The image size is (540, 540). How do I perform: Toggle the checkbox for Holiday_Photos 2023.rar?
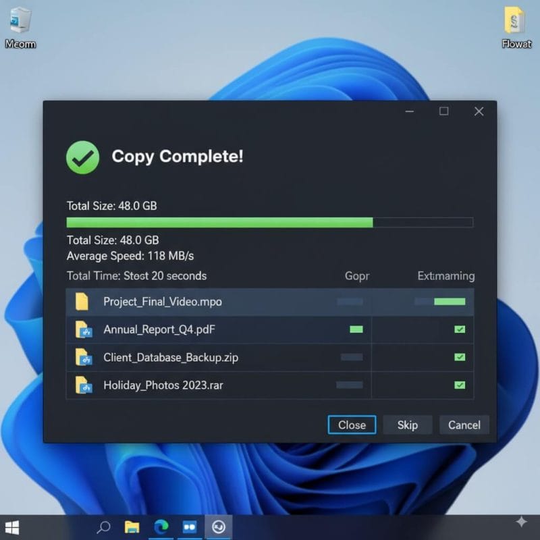point(460,385)
